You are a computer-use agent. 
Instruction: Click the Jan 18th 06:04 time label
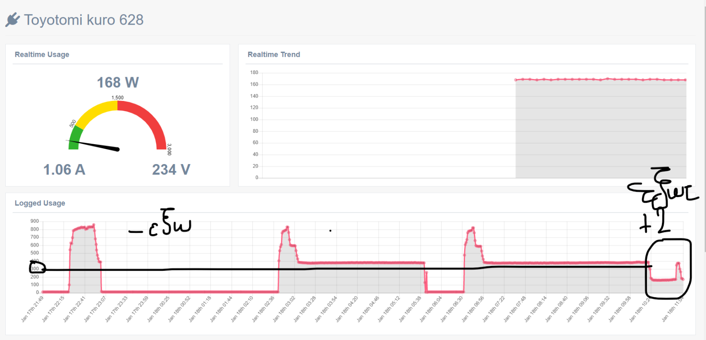coord(431,309)
